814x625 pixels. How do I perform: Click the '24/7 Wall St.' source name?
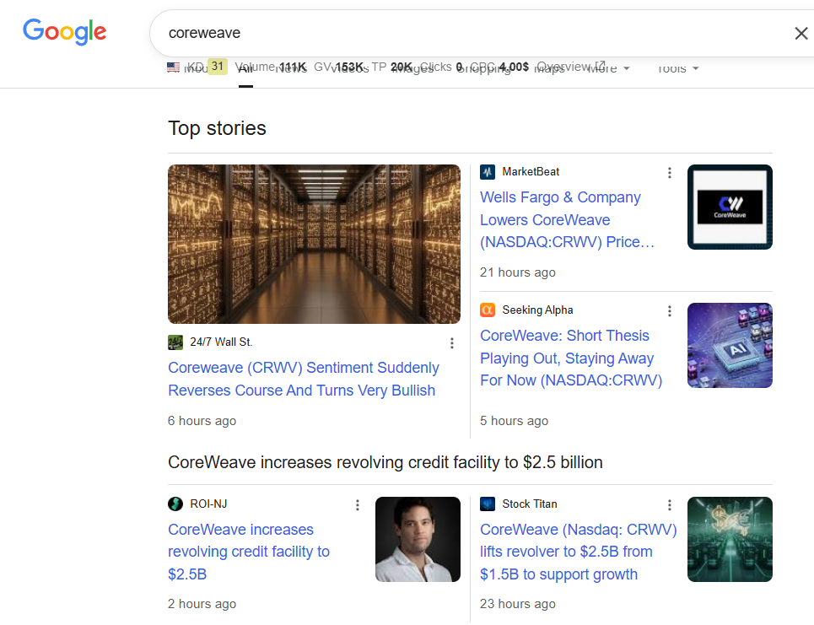[x=221, y=342]
